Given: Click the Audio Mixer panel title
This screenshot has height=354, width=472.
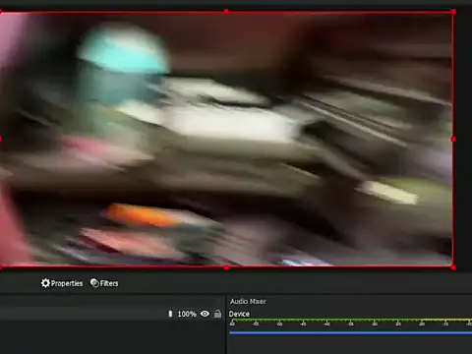Looking at the screenshot, I should [248, 301].
